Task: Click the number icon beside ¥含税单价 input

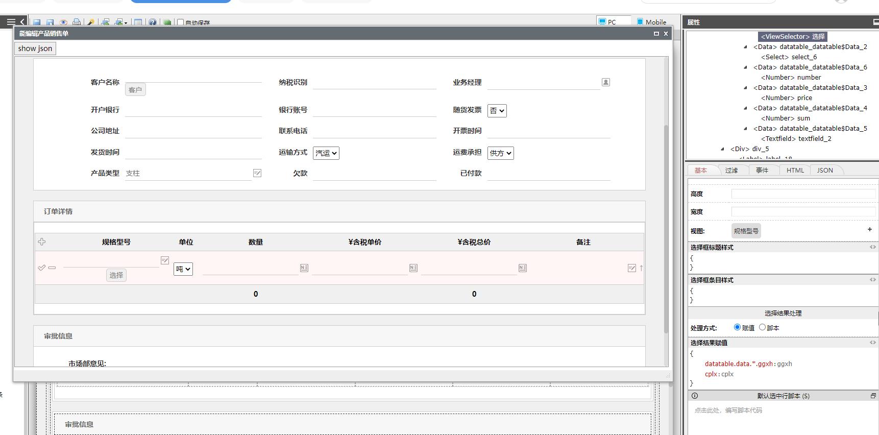Action: pyautogui.click(x=413, y=268)
